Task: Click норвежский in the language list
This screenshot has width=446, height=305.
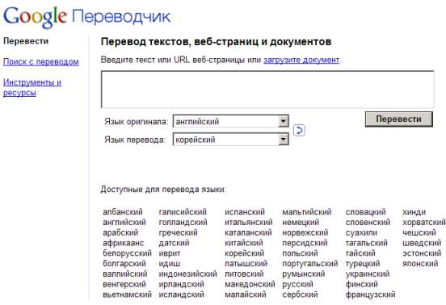Action: [305, 232]
